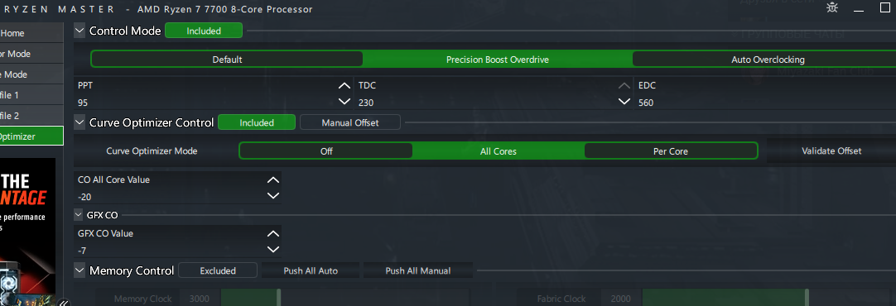Increase CO All Core Value arrow

click(x=273, y=179)
